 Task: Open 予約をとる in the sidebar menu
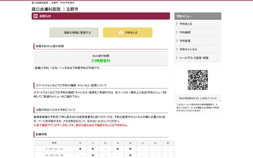pos(198,24)
